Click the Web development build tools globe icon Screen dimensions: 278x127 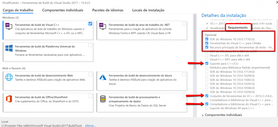[x=9, y=77]
